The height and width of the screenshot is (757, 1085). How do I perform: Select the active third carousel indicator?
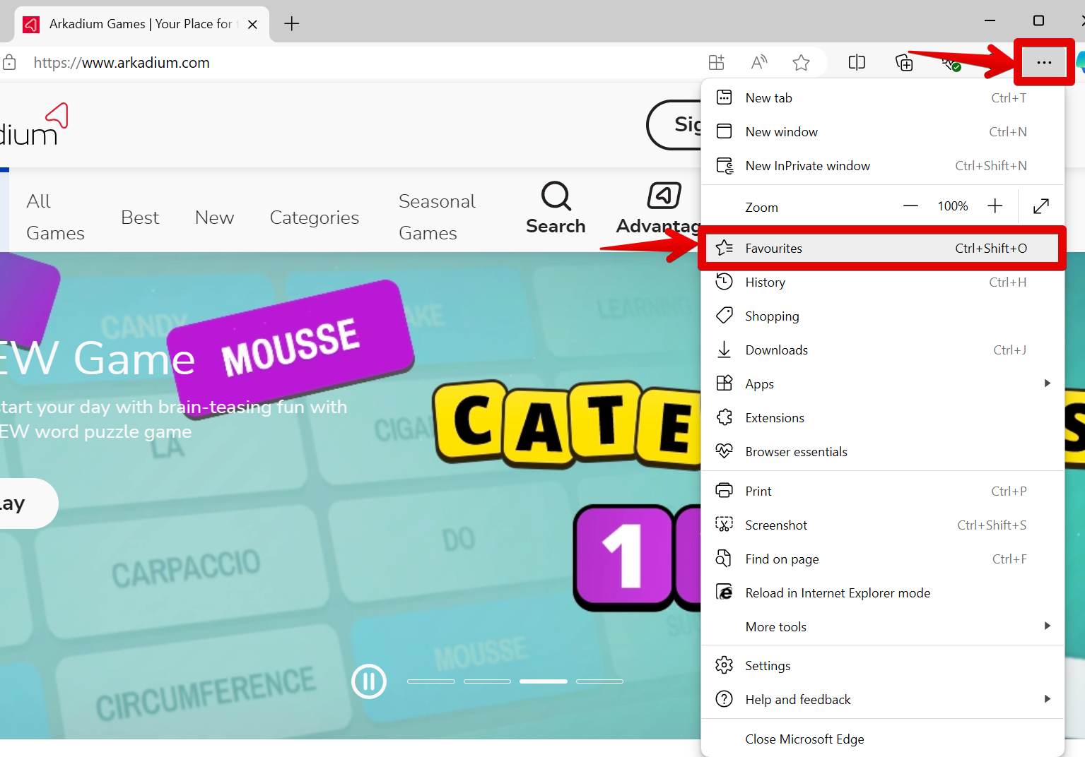click(x=544, y=681)
